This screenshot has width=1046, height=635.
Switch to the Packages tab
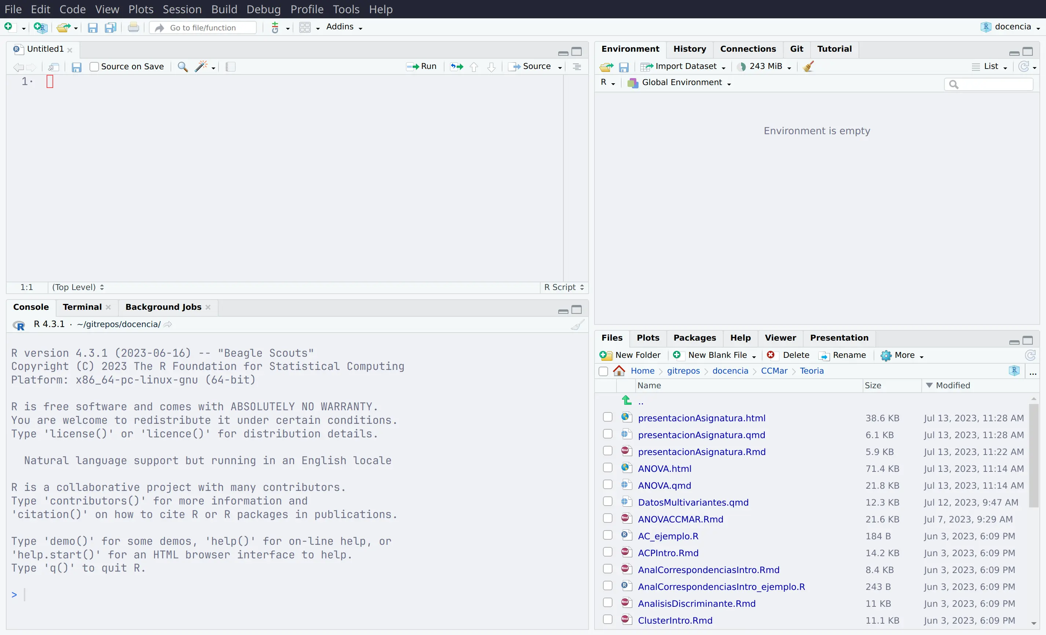coord(695,338)
